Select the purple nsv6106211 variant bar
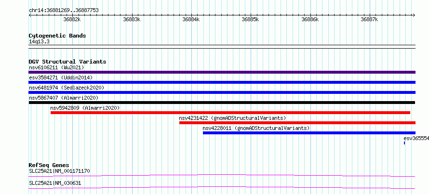The image size is (429, 194). tap(222, 72)
